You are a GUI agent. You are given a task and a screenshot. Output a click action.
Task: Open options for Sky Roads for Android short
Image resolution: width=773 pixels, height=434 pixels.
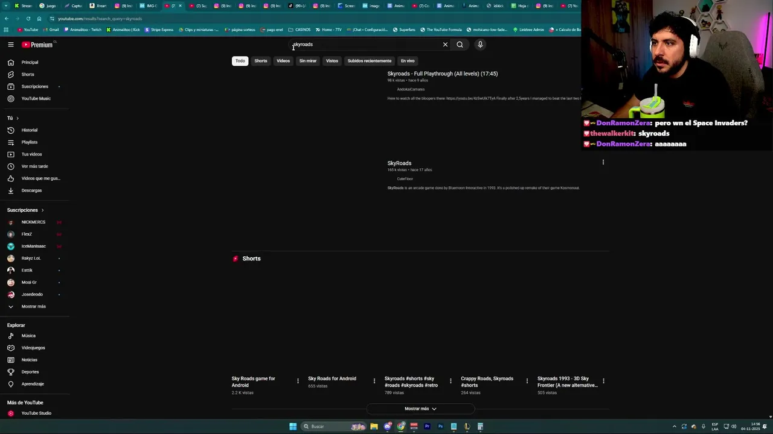point(374,381)
